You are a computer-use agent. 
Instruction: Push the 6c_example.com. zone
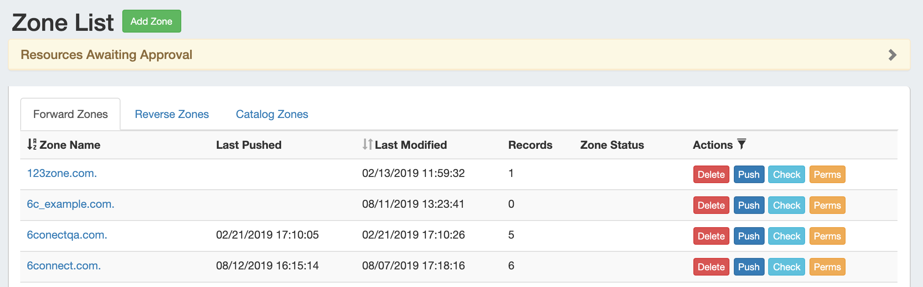[x=749, y=206]
